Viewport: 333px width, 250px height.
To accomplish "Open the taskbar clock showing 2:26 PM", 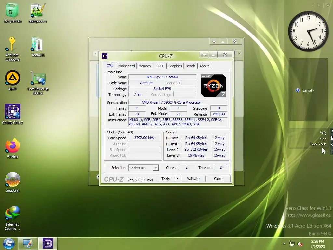I will pyautogui.click(x=317, y=244).
